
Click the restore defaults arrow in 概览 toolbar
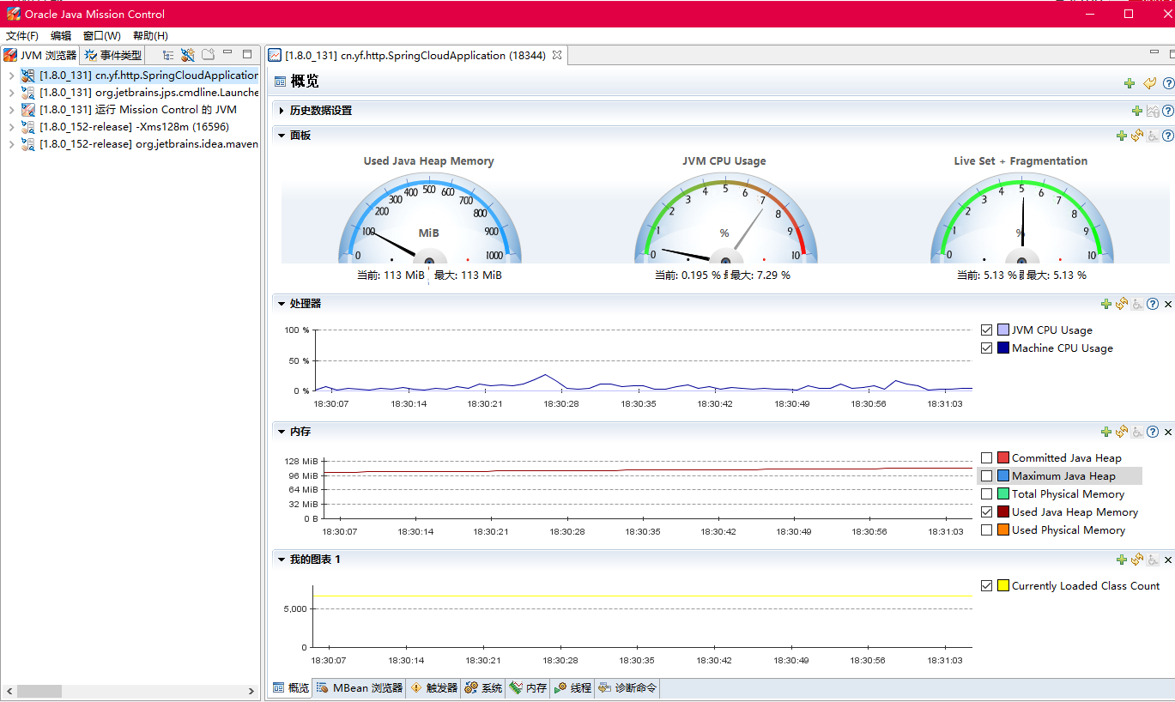point(1150,83)
